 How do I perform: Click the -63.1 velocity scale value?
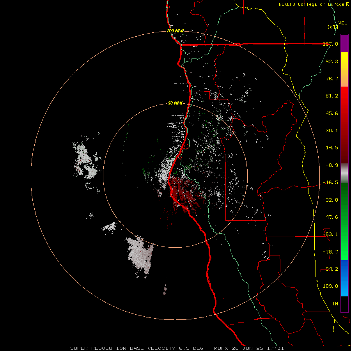(x=331, y=234)
